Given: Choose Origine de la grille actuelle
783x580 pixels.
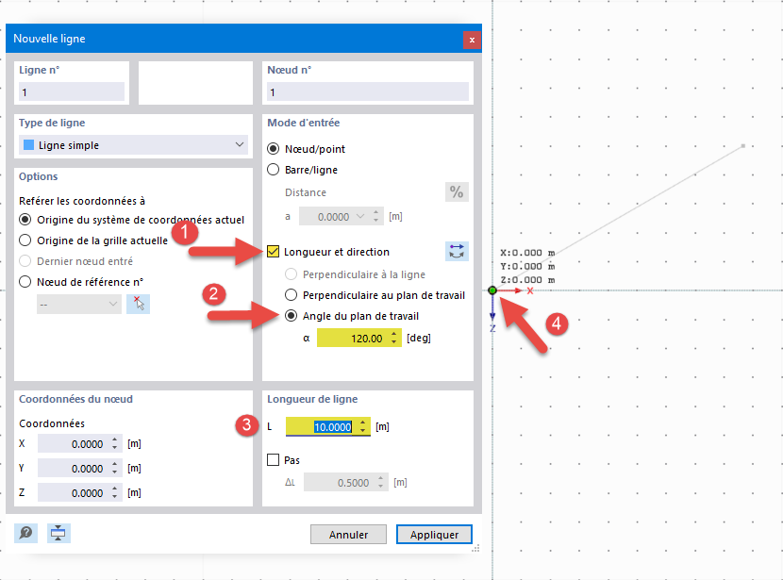Looking at the screenshot, I should (25, 240).
